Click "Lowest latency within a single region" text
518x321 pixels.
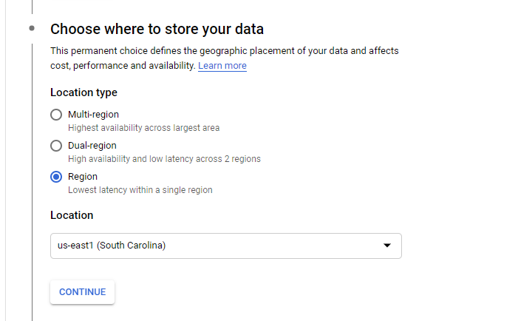(x=140, y=189)
